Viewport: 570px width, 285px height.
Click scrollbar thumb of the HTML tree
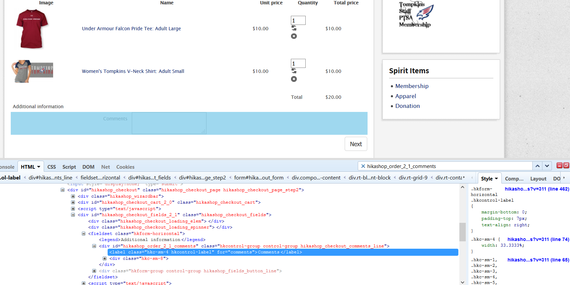pyautogui.click(x=463, y=232)
